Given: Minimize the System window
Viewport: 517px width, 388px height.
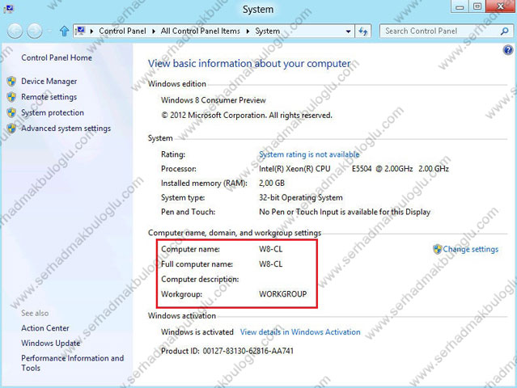Looking at the screenshot, I should 460,6.
